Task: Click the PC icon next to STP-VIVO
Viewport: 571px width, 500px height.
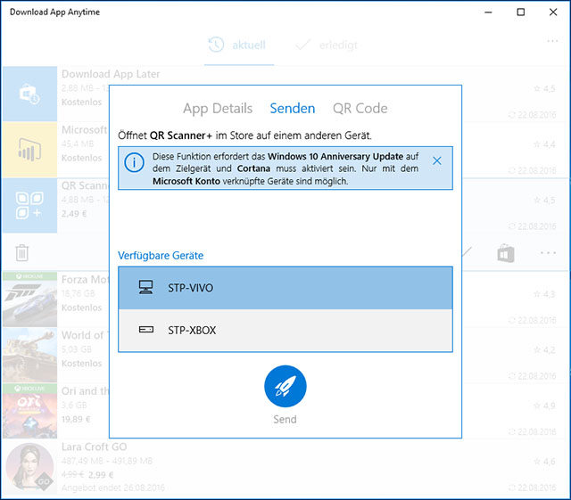Action: [146, 287]
